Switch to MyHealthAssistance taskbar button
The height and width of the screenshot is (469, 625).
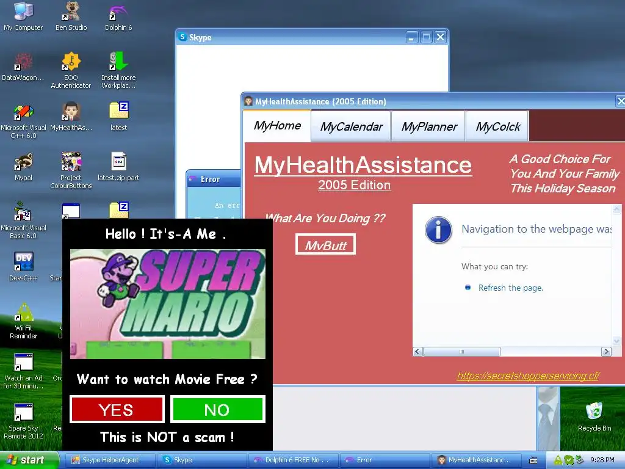coord(476,460)
